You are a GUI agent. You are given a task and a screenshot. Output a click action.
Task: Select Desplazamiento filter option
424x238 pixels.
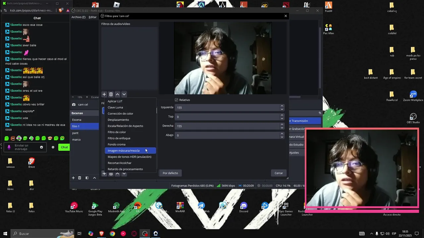coord(130,120)
